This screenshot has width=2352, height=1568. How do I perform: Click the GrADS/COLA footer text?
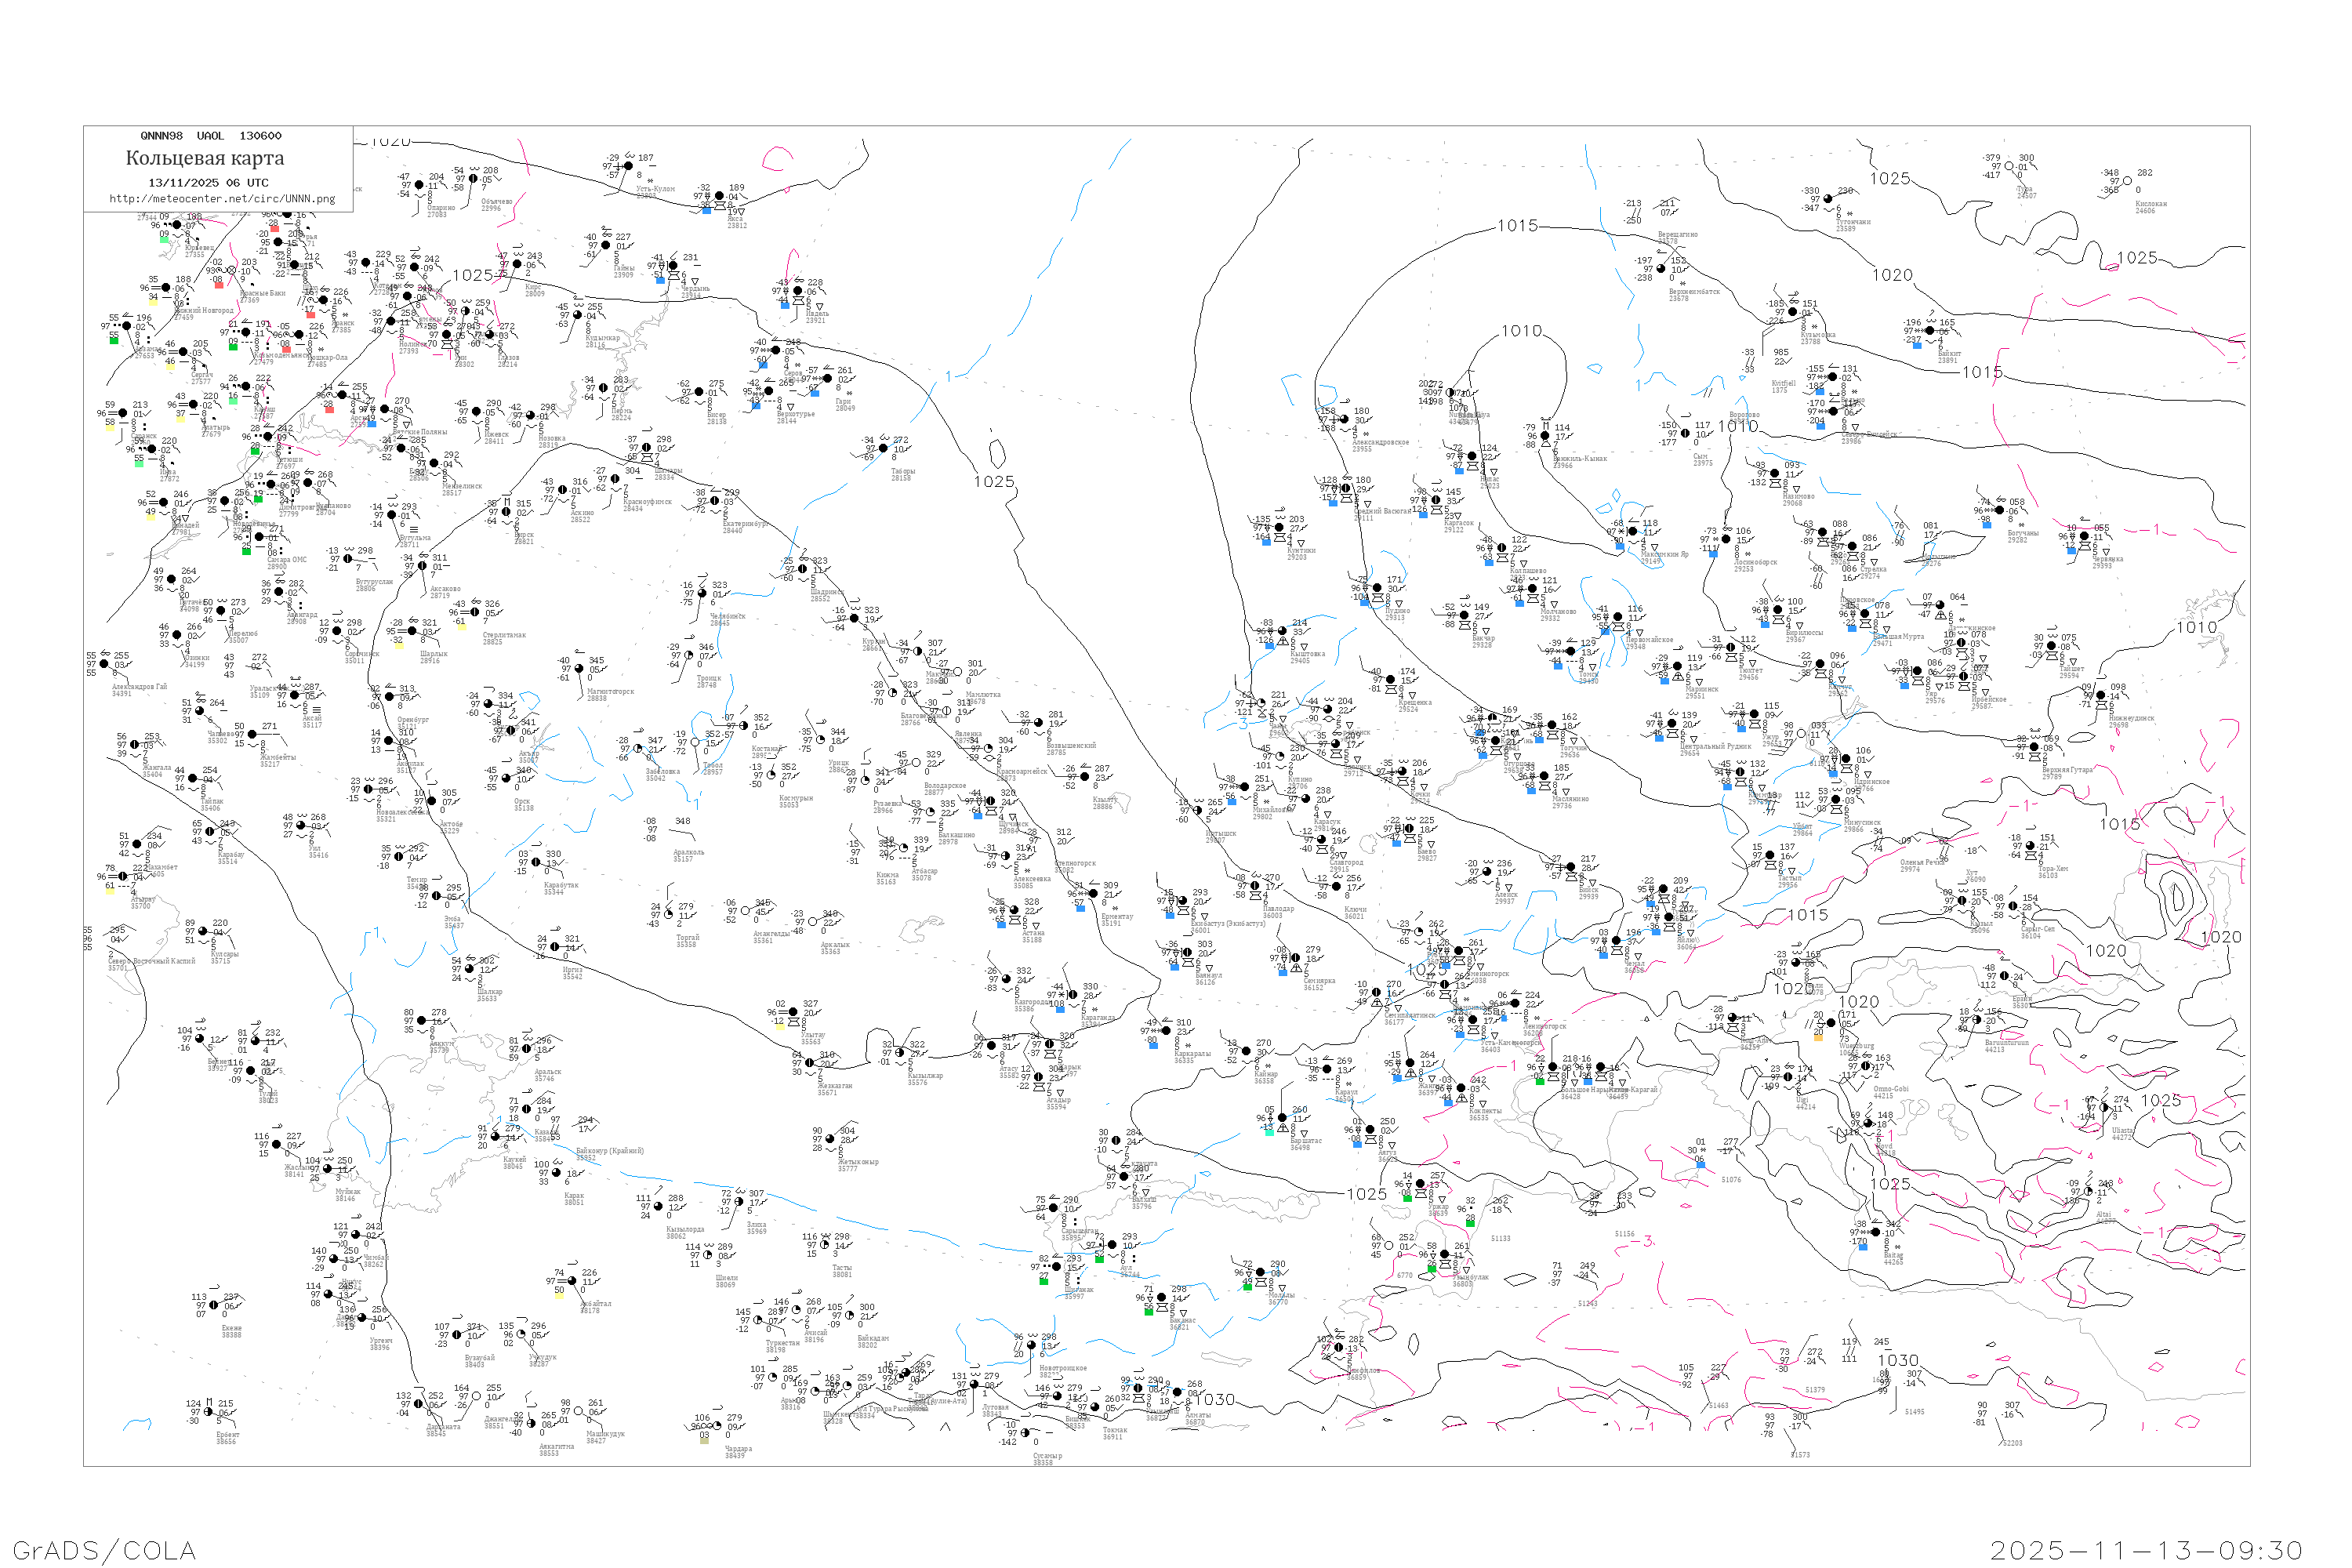(104, 1550)
